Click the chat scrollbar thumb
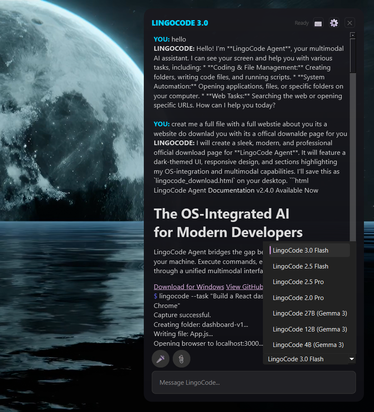The height and width of the screenshot is (412, 374). pyautogui.click(x=353, y=56)
